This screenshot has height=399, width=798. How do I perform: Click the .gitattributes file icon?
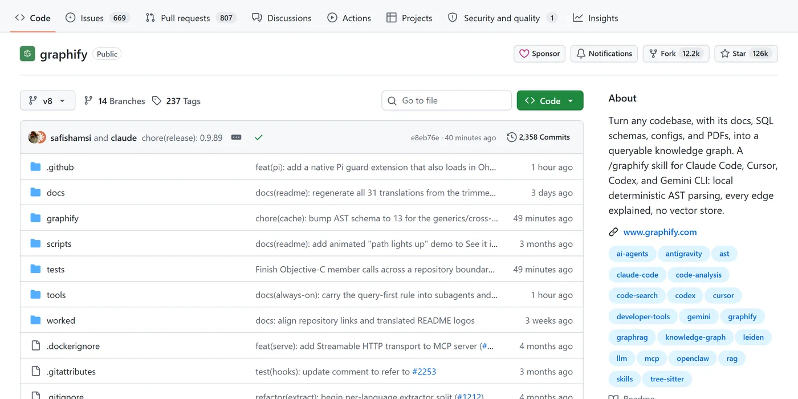tap(35, 372)
